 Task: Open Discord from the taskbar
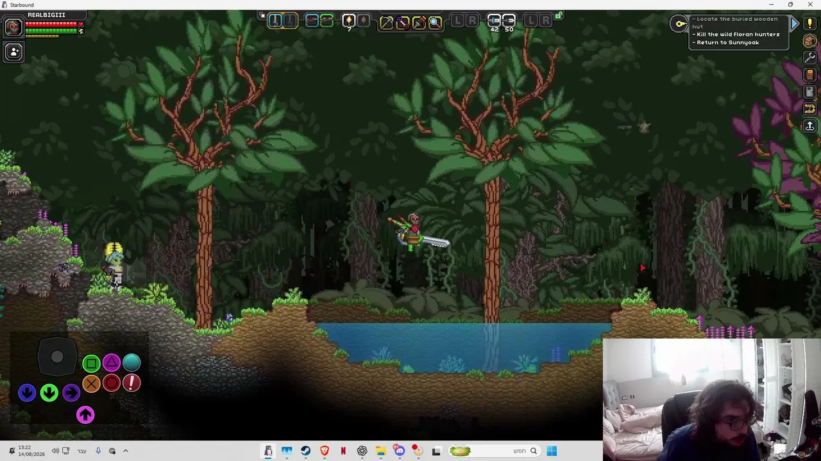click(x=400, y=451)
